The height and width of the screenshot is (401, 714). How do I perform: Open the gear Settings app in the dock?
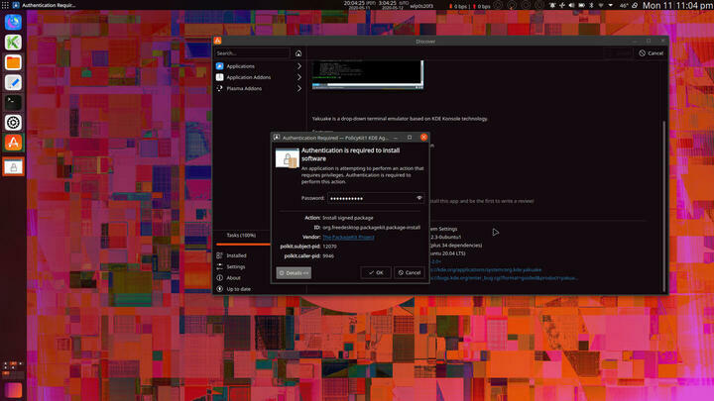click(13, 123)
